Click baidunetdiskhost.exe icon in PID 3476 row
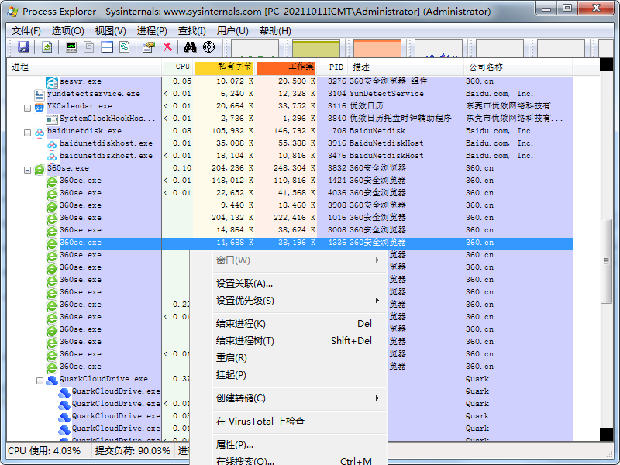The width and height of the screenshot is (620, 465). tap(52, 157)
